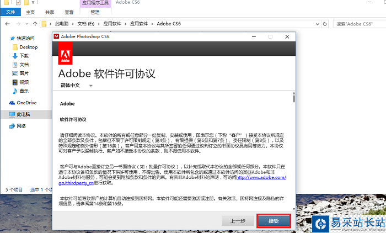Click Explorer's back arrow
This screenshot has height=233, width=386.
(7, 24)
